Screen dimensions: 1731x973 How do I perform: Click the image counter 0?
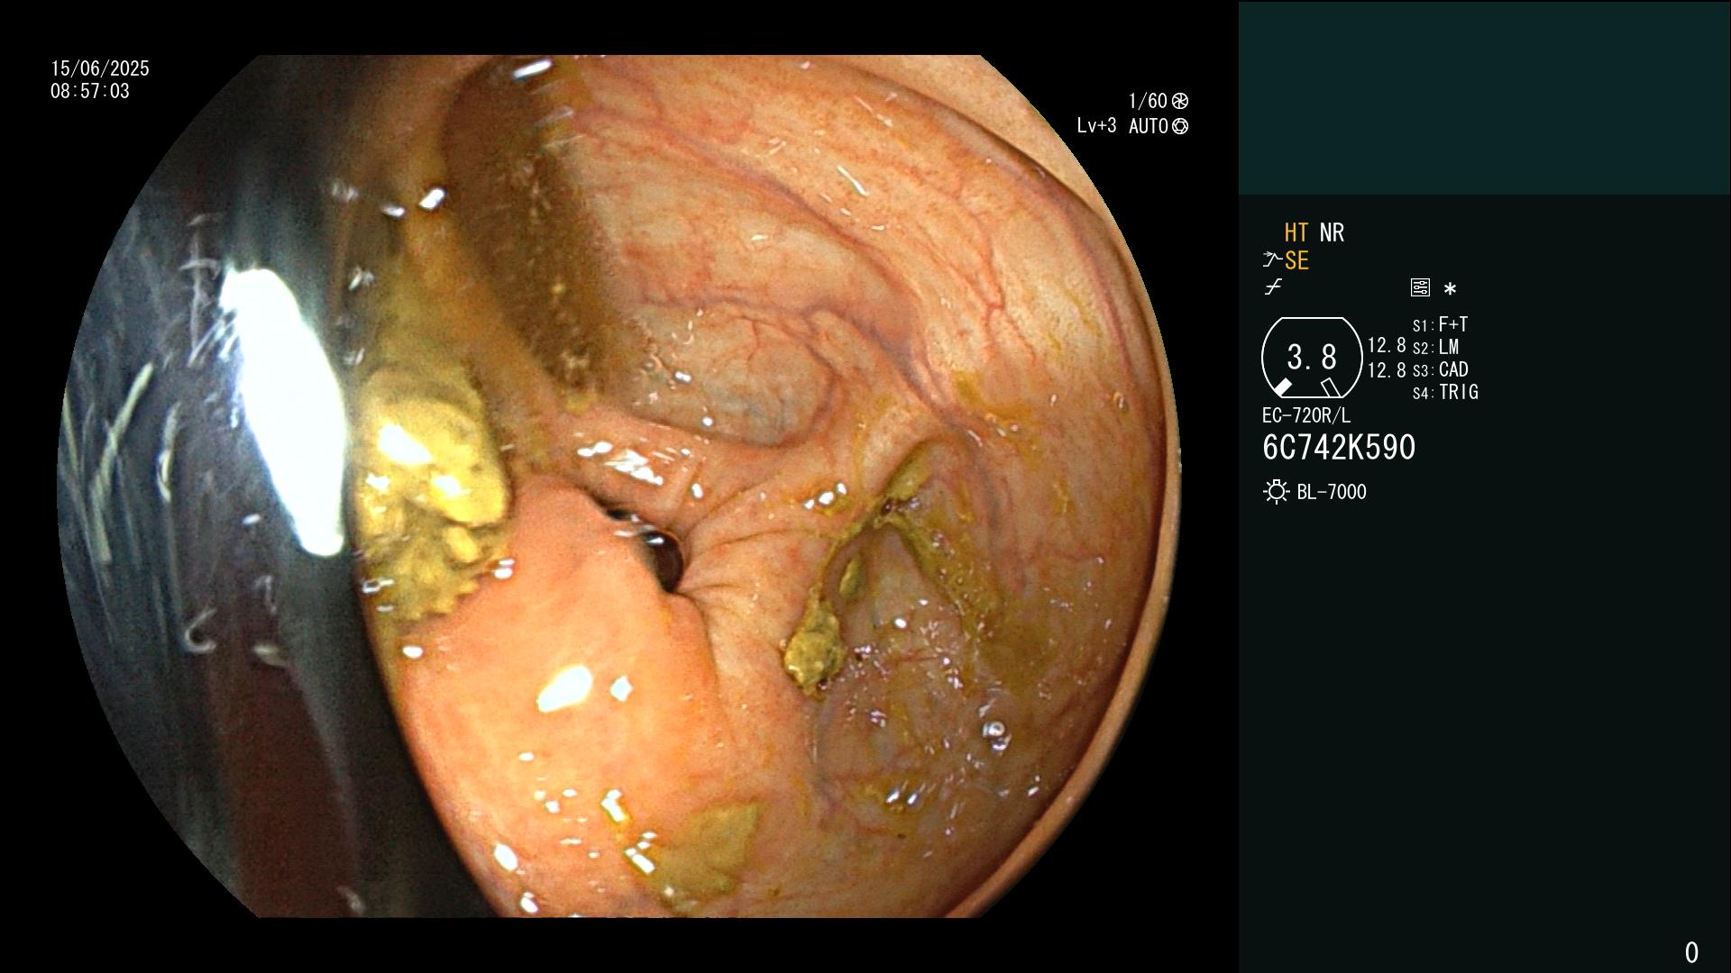click(x=1691, y=952)
